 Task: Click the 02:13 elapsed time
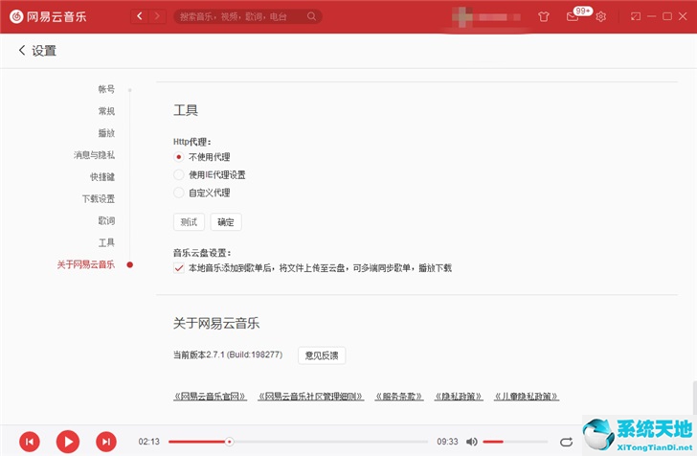(149, 442)
